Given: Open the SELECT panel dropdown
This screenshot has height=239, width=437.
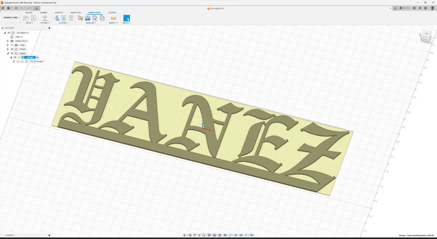Looking at the screenshot, I should [x=126, y=23].
